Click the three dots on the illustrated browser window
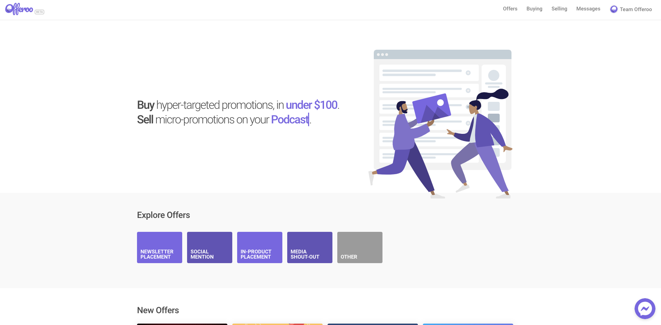 pyautogui.click(x=382, y=55)
